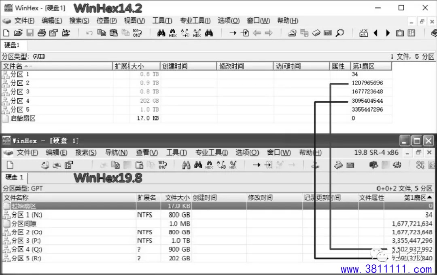
Task: Click camera snapshot icon in WinHex 14.2 toolbar
Action: click(x=400, y=33)
